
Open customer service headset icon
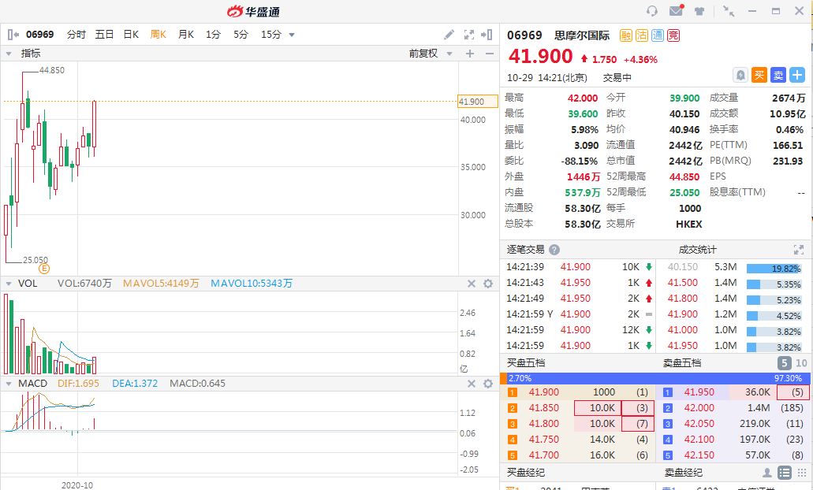point(651,11)
